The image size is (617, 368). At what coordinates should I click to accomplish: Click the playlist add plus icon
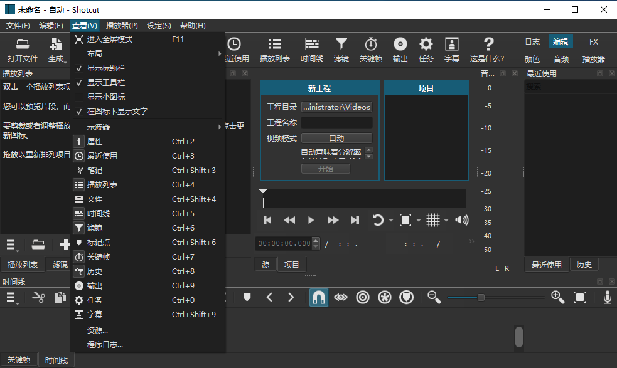(x=65, y=244)
